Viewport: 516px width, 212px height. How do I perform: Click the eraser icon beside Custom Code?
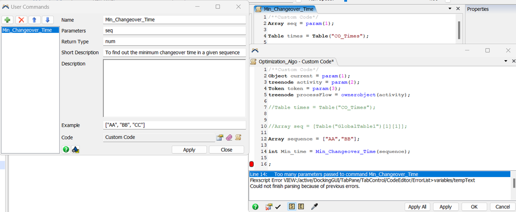pyautogui.click(x=229, y=137)
